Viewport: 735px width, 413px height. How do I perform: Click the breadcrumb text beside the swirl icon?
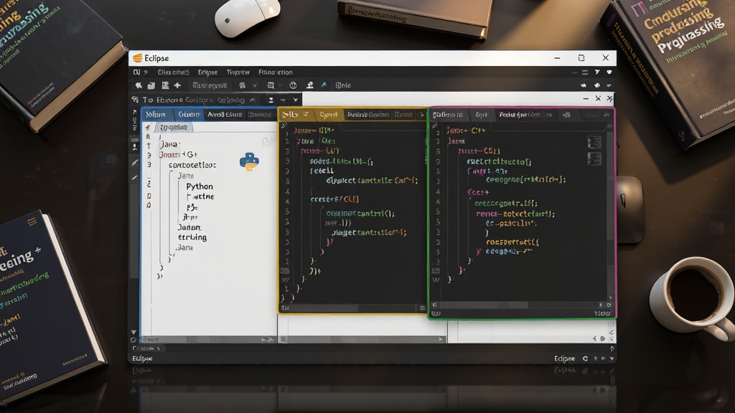[x=194, y=100]
